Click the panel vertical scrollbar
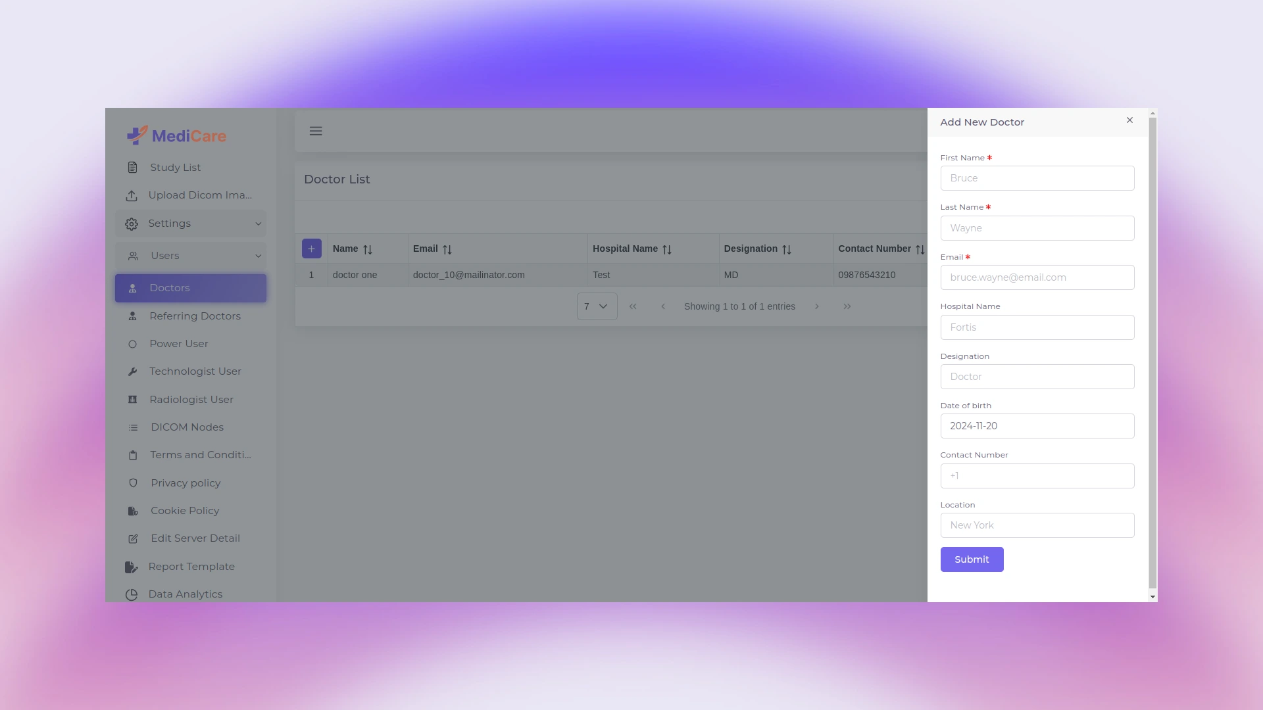The height and width of the screenshot is (710, 1263). [1152, 355]
